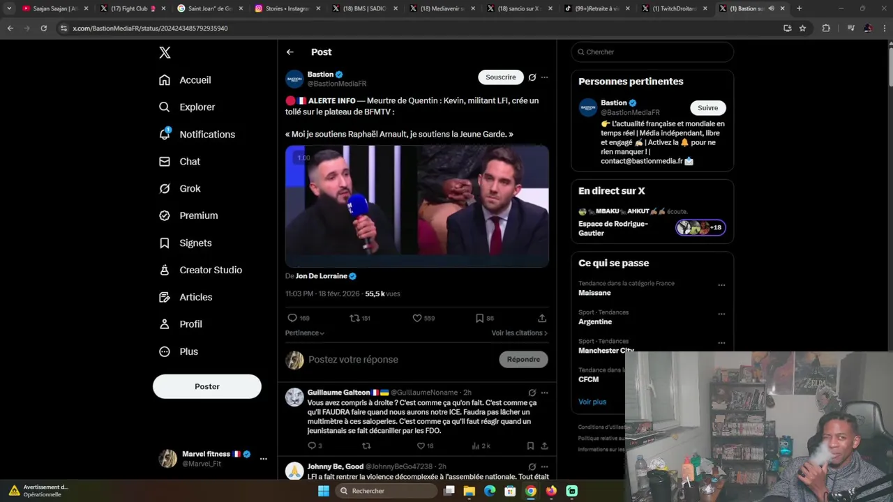Switch to Stories Instagram tab
The width and height of the screenshot is (893, 502).
[x=285, y=8]
